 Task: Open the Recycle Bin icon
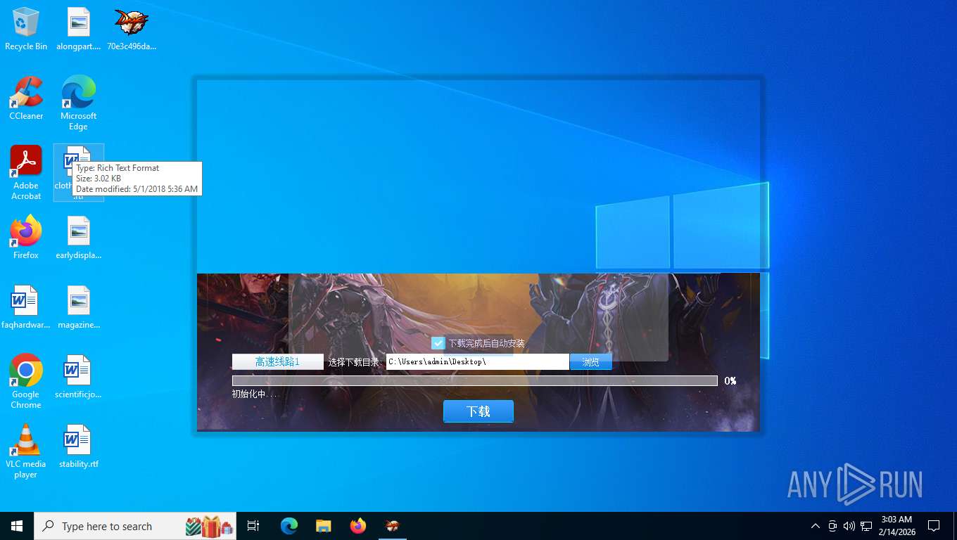click(26, 29)
